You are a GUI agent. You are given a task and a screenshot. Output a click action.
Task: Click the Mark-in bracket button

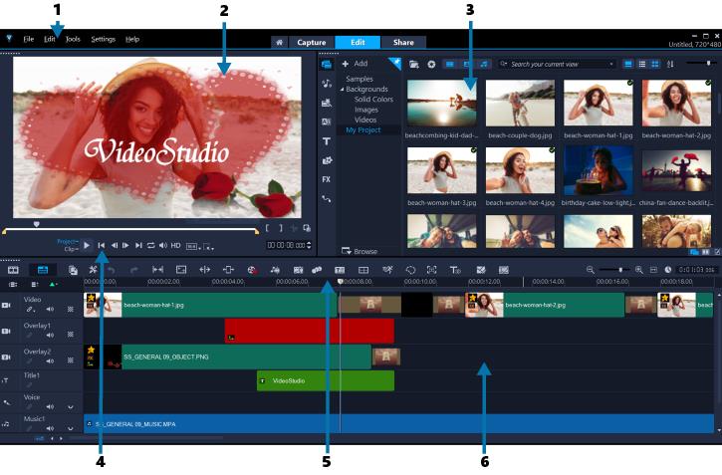pyautogui.click(x=268, y=228)
